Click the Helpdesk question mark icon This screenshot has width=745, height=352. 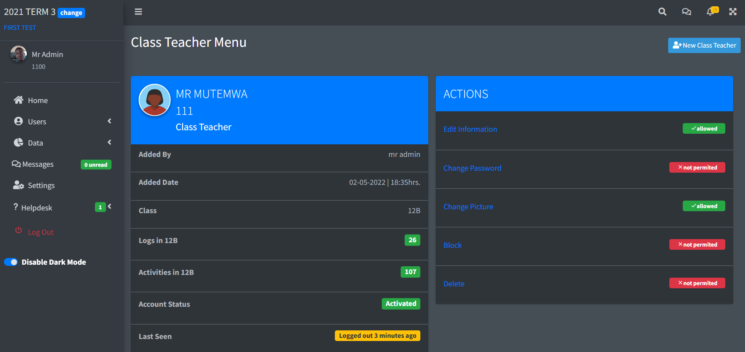pos(16,207)
